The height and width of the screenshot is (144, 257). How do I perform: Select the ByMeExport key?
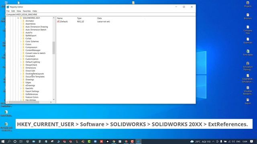click(31, 36)
